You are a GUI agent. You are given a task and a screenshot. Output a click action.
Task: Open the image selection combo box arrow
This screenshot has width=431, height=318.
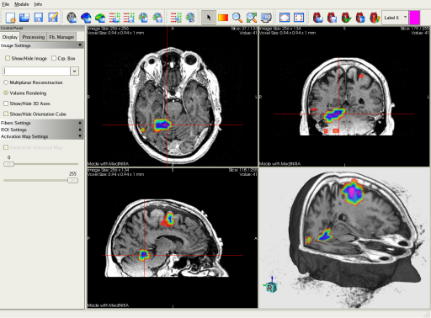point(74,72)
